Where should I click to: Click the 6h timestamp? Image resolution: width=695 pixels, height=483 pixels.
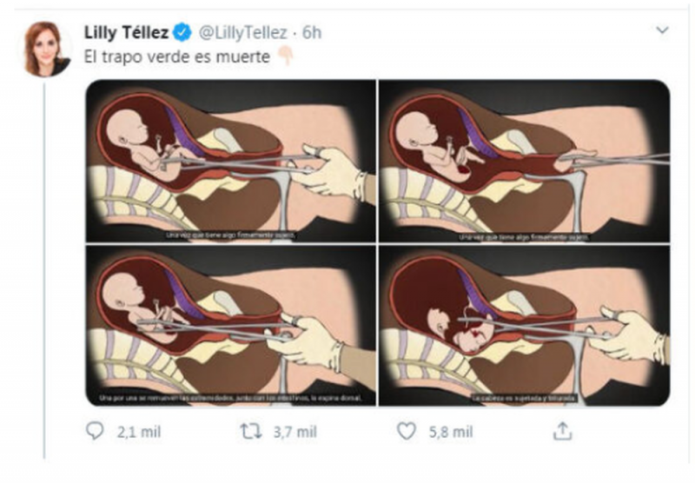312,33
